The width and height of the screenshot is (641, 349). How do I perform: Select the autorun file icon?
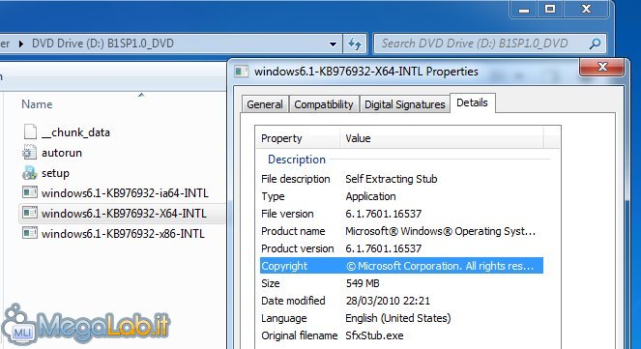pyautogui.click(x=29, y=153)
